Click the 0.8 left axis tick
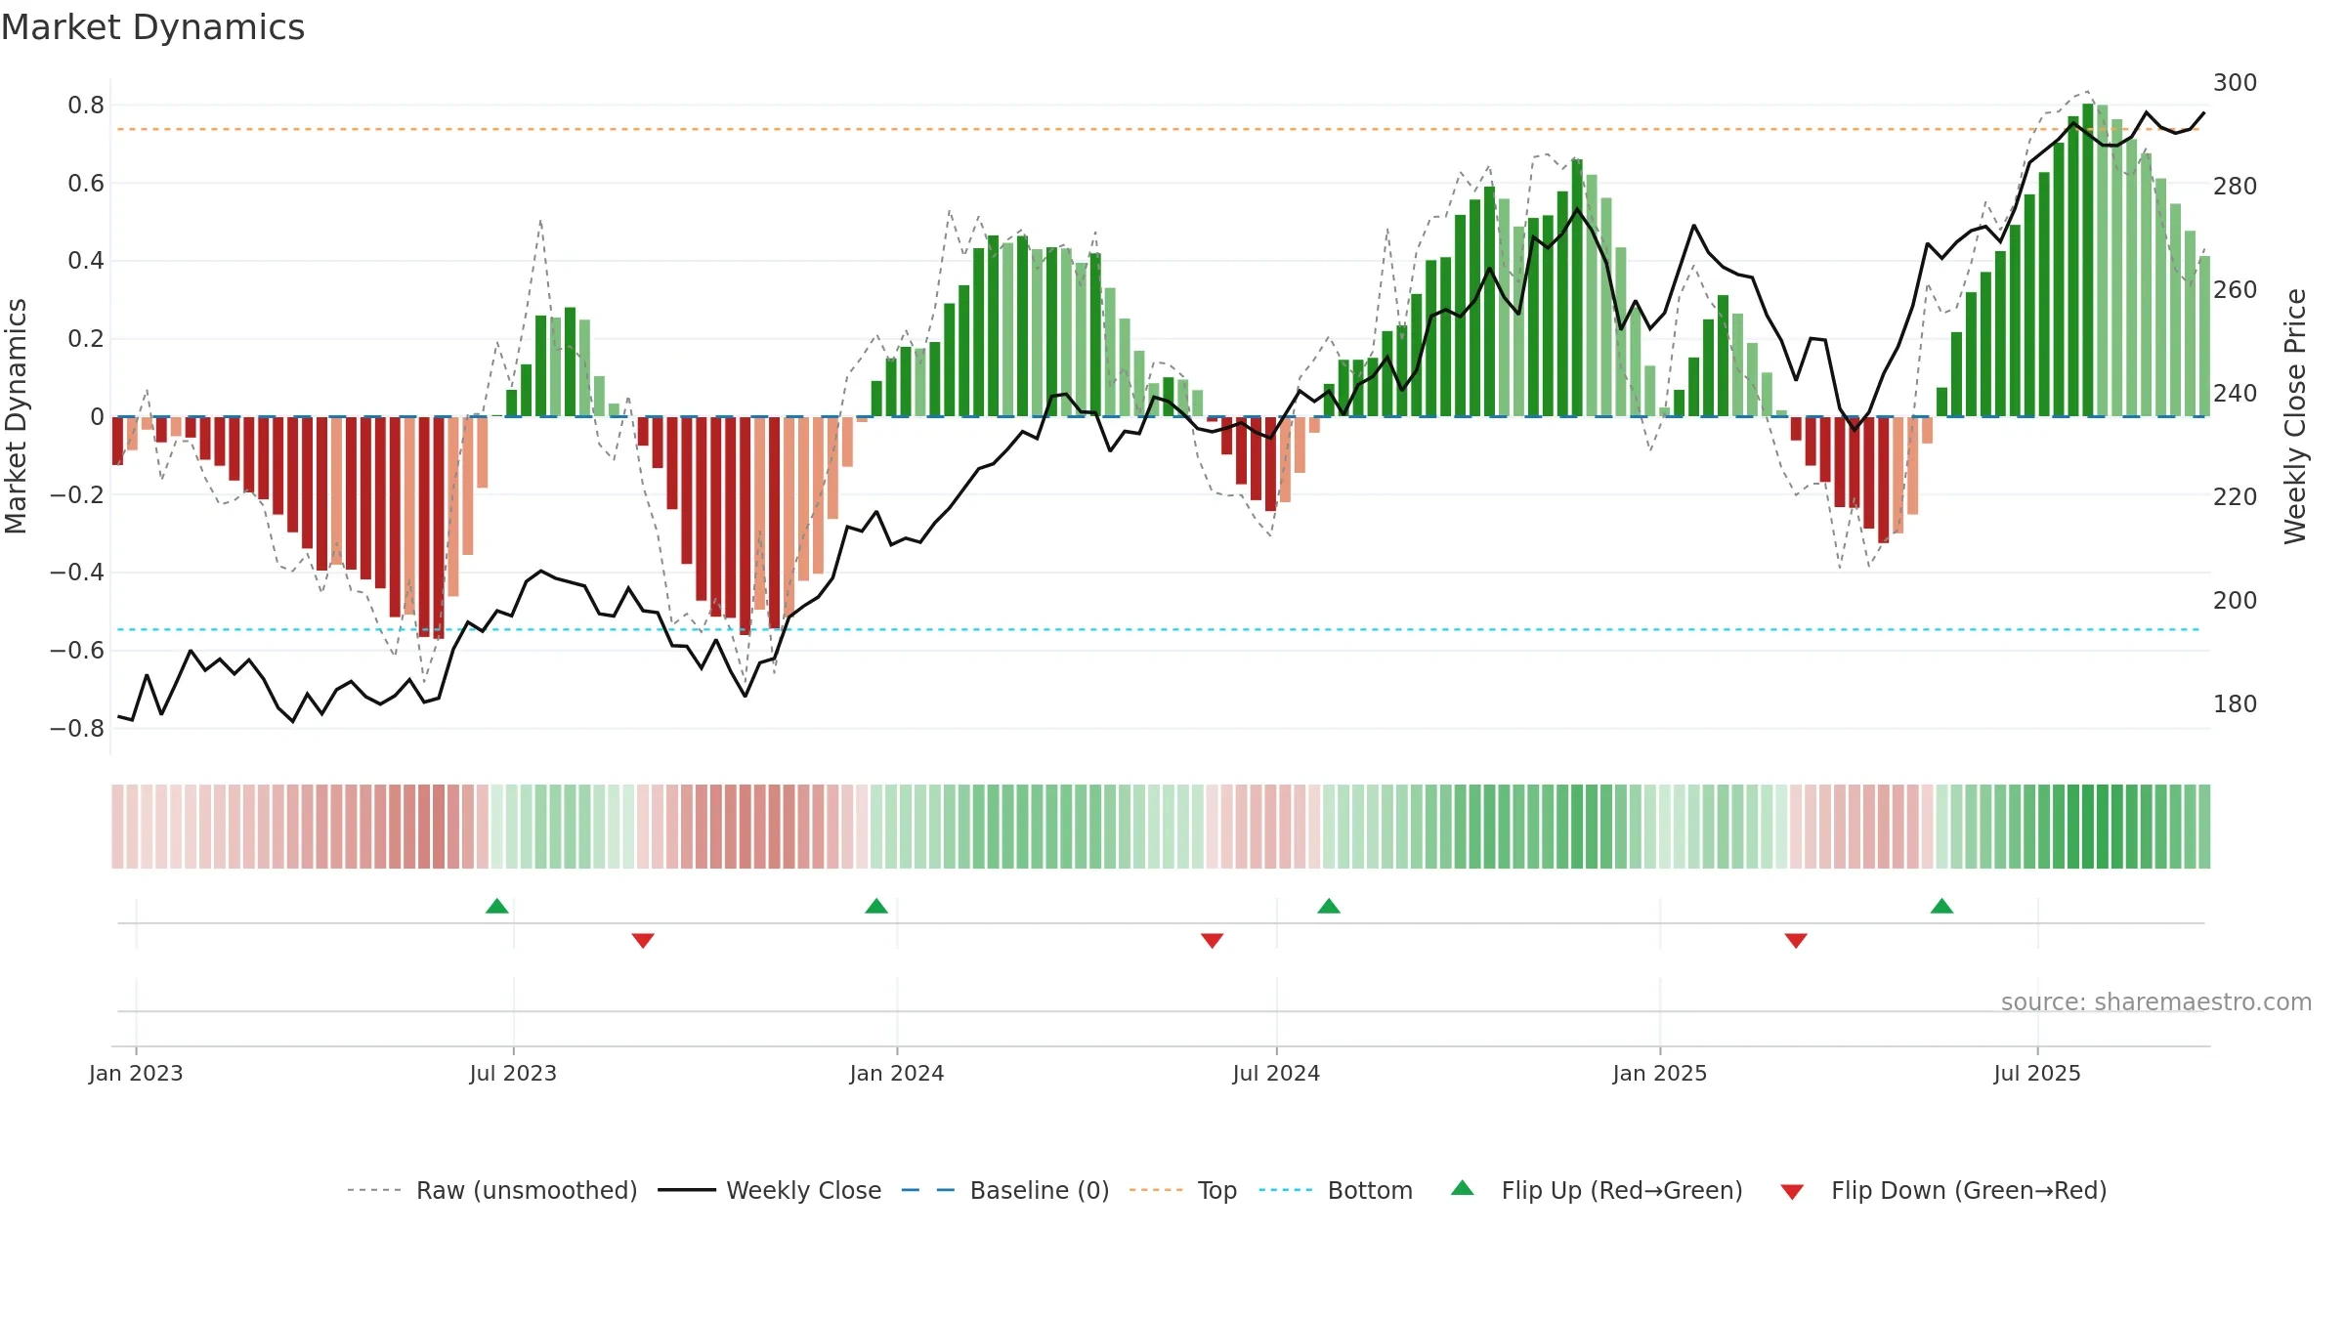The width and height of the screenshot is (2345, 1319). click(86, 105)
